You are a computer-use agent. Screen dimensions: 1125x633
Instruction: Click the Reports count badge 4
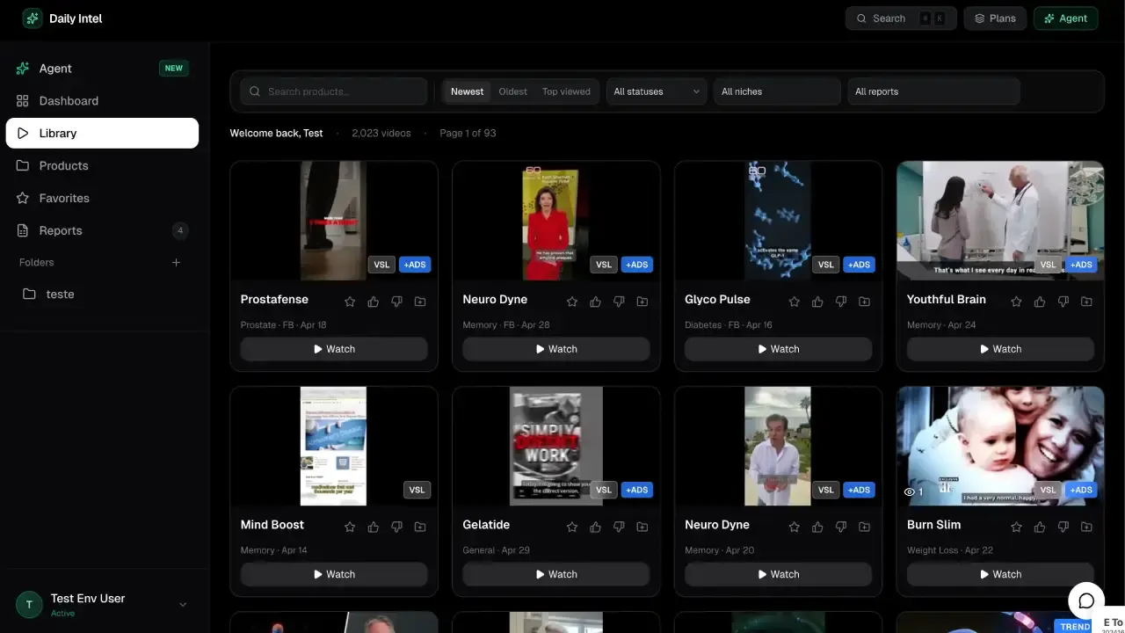click(x=180, y=231)
